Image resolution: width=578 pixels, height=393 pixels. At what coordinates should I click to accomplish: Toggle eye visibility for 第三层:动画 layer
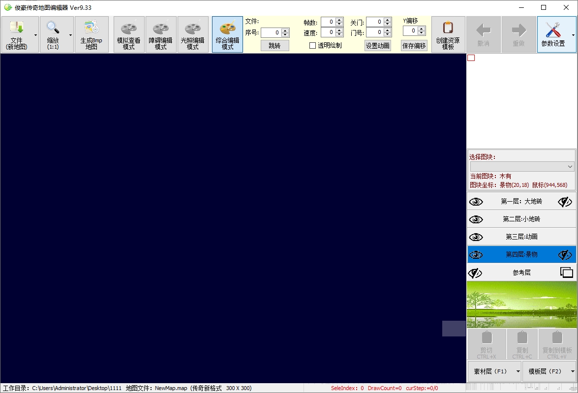tap(476, 237)
